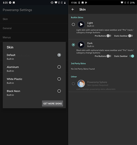This screenshot has width=137, height=145.
Task: Click the Poweramp Sphere skin icon
Action: (x=81, y=84)
